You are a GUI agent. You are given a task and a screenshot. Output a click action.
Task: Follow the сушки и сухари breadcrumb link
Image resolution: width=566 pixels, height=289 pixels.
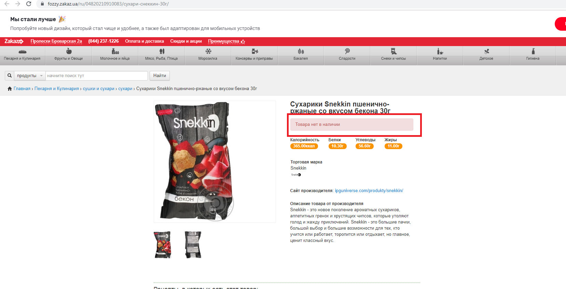(x=99, y=89)
